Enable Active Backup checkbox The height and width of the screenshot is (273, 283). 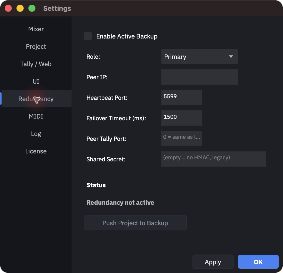click(x=88, y=36)
